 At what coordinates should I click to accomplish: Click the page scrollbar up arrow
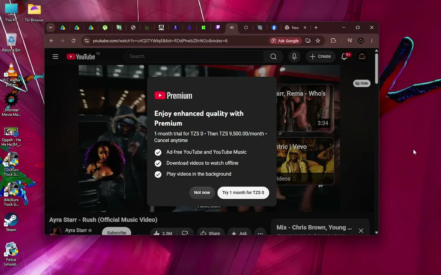point(377,51)
